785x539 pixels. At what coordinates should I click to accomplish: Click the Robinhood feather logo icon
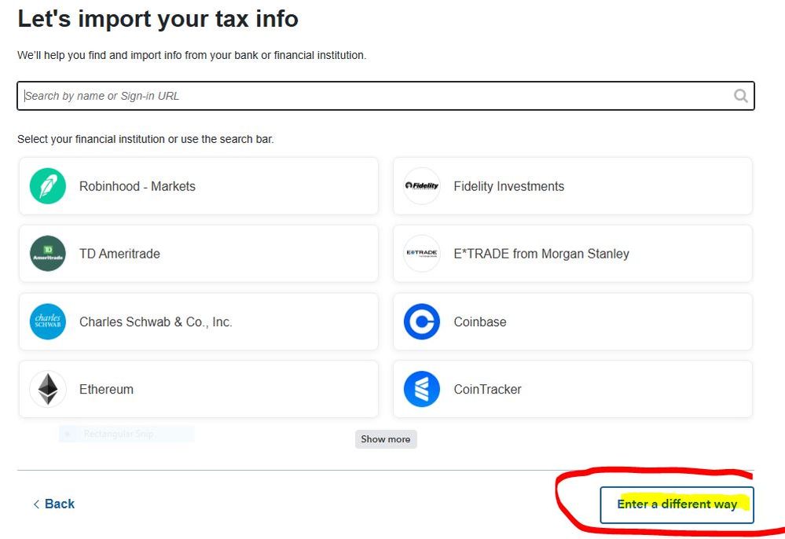[48, 186]
